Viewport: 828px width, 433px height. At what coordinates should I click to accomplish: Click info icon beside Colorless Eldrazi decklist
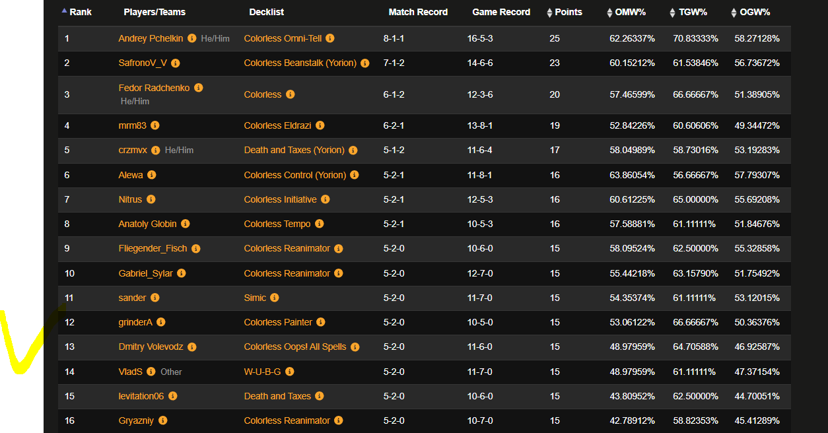pos(320,125)
